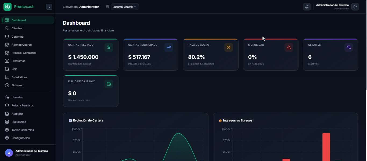This screenshot has width=367, height=161.
Task: Click the people icon next to Clientes
Action: click(7, 28)
